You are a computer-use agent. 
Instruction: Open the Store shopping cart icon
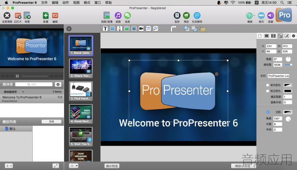186,16
